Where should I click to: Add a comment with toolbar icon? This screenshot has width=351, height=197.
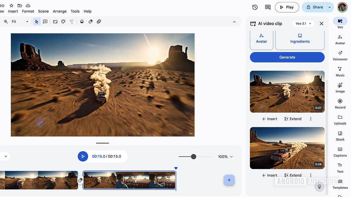coord(45,22)
